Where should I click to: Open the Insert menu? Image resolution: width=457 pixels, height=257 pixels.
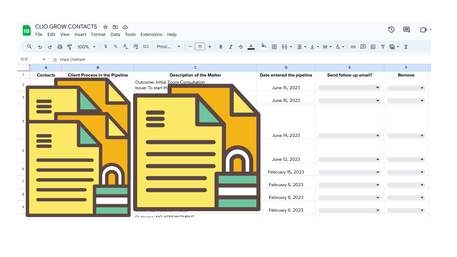(x=80, y=34)
